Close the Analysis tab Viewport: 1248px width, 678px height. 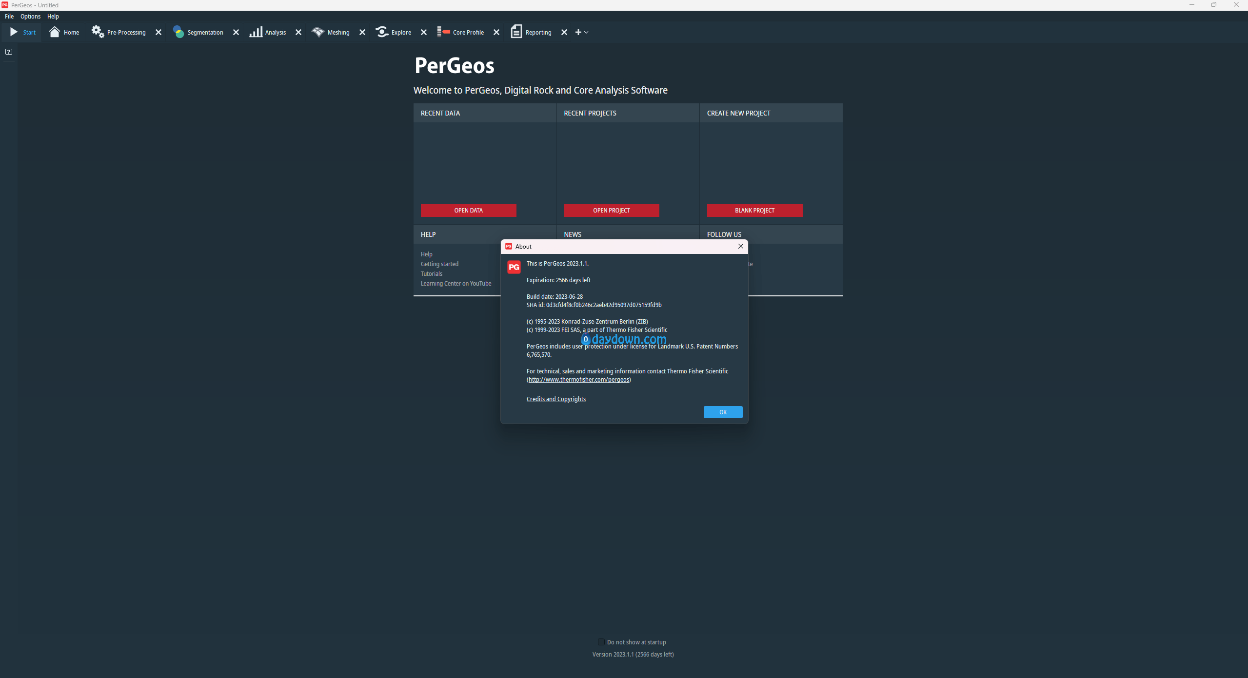pos(298,32)
